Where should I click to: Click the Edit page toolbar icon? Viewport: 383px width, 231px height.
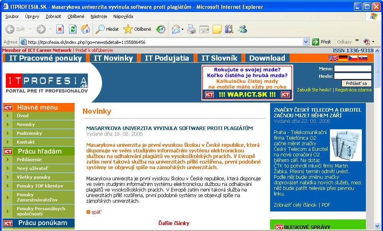point(204,29)
